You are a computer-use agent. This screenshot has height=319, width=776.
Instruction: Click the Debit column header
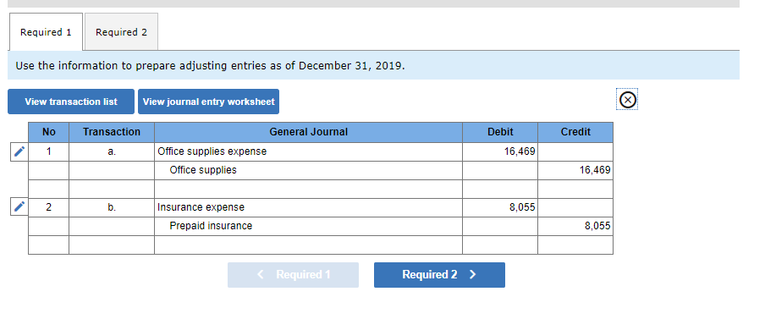[x=500, y=132]
